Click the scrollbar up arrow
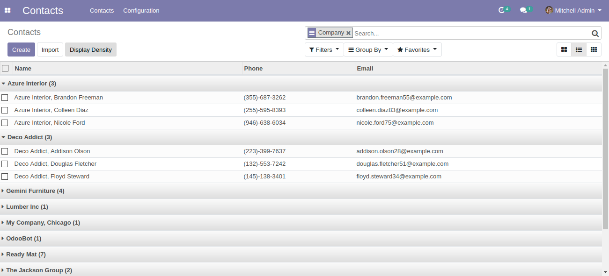 [x=605, y=64]
